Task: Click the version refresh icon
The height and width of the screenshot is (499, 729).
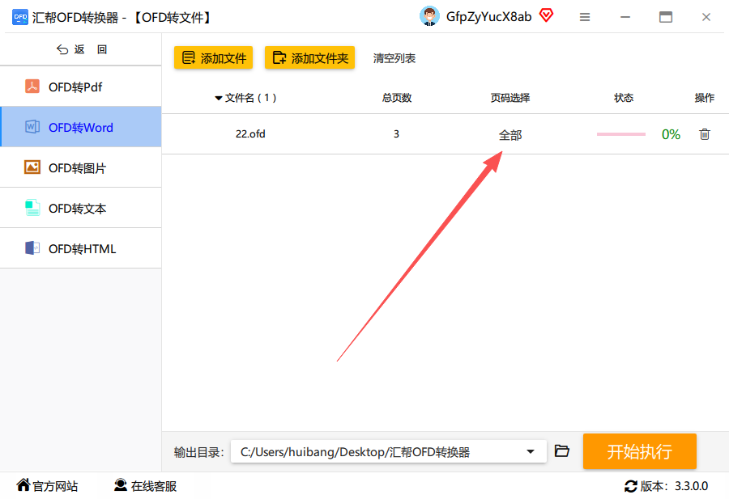Action: pos(630,486)
